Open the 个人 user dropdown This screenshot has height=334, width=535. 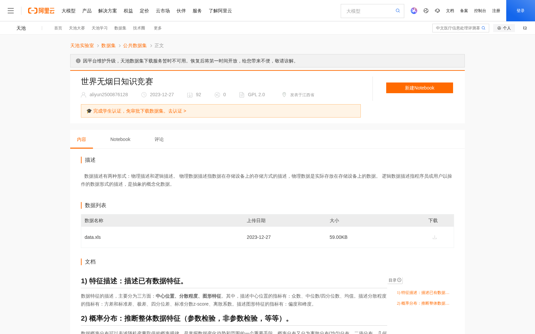point(504,28)
